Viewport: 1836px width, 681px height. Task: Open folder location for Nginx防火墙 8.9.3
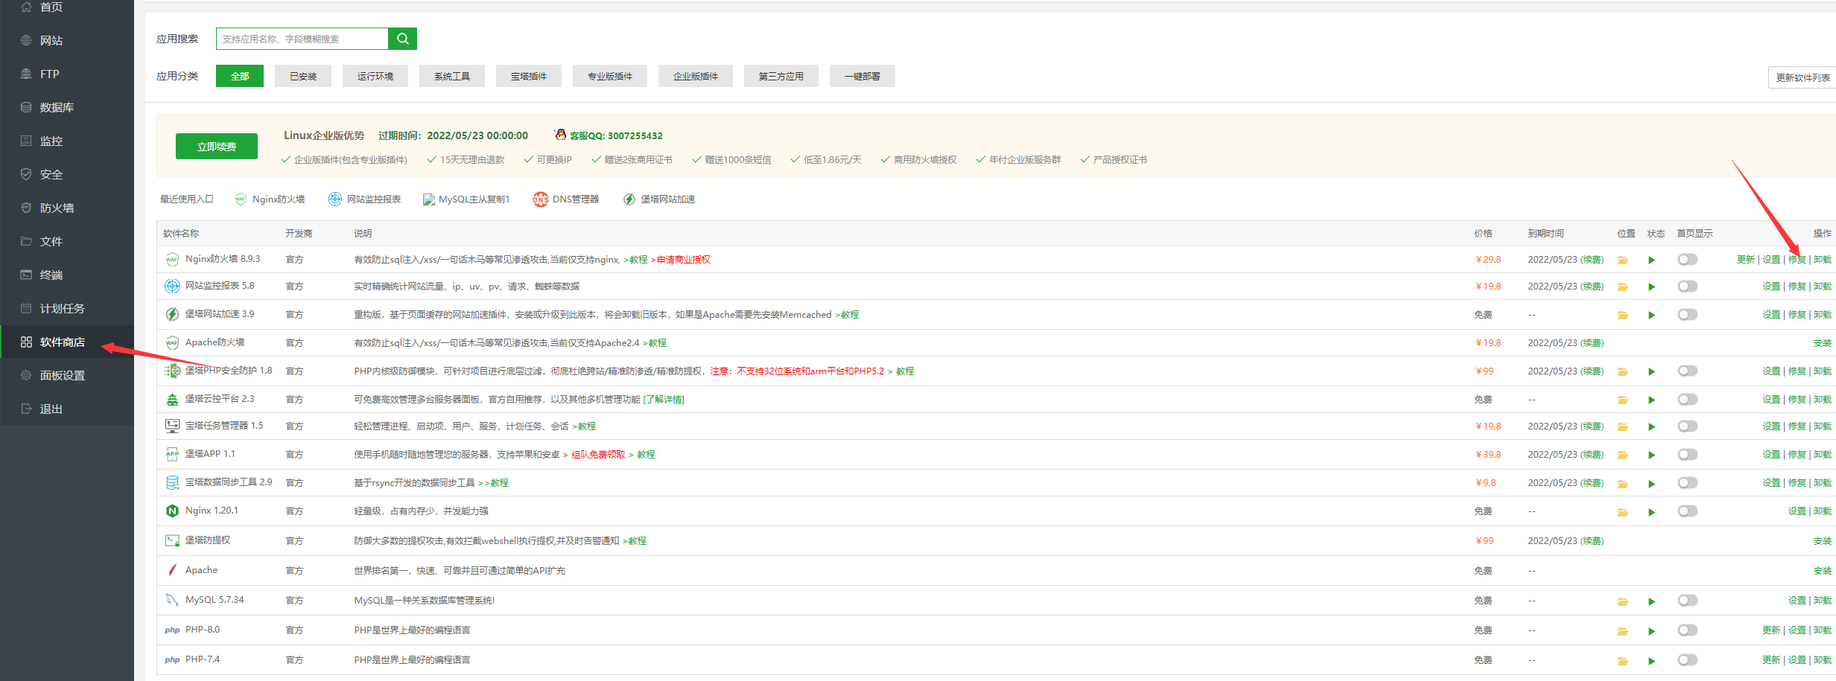(1622, 260)
